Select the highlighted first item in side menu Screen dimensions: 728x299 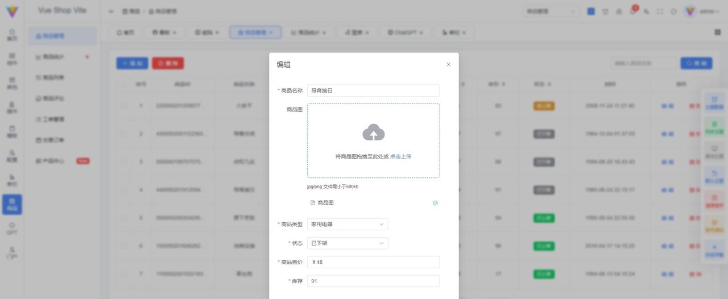(x=63, y=36)
